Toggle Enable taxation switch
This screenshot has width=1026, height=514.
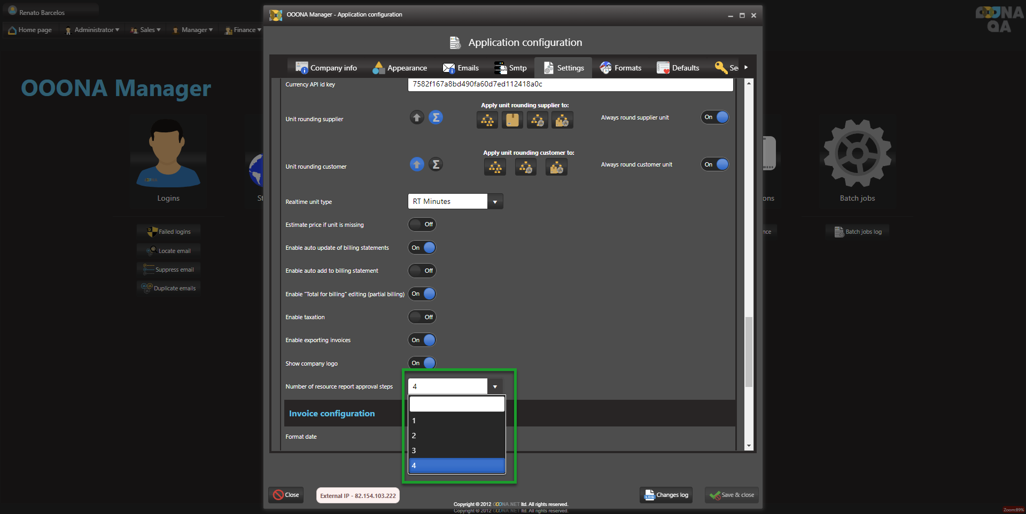(422, 317)
